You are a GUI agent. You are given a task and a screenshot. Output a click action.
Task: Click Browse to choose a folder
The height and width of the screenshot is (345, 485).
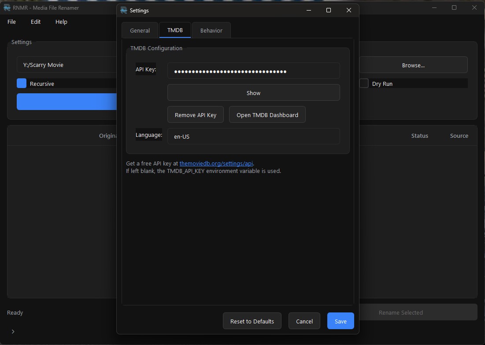pos(413,65)
